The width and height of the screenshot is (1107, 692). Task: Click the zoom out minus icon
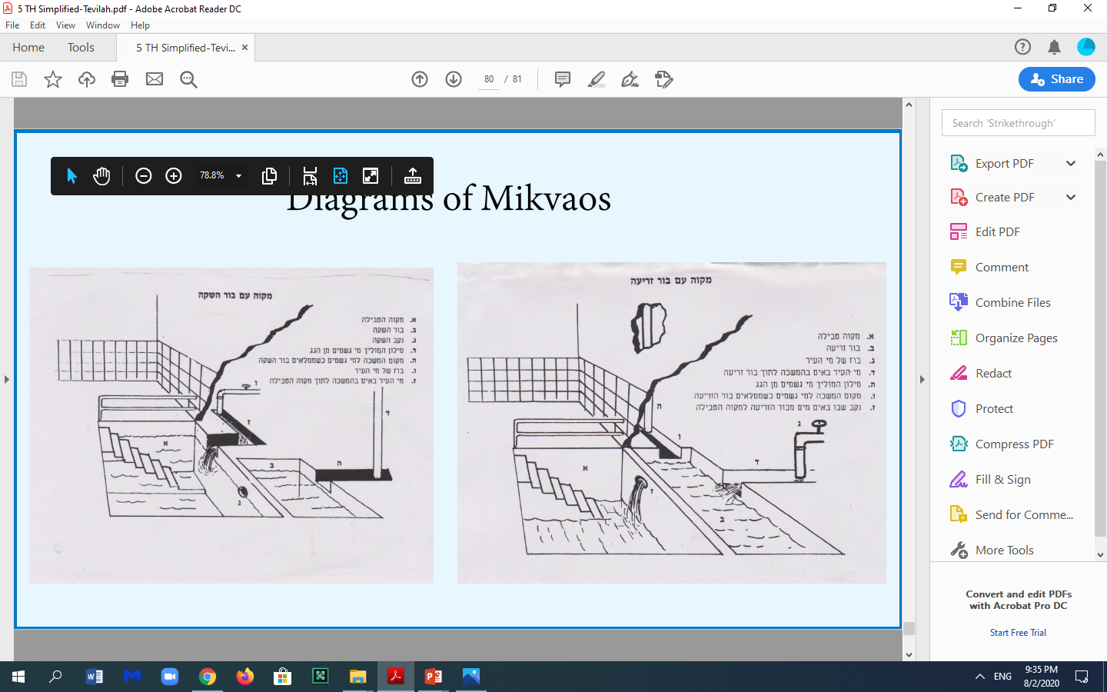(143, 176)
